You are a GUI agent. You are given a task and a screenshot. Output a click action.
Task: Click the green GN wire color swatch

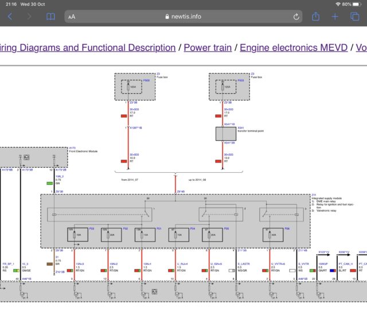pos(50,183)
